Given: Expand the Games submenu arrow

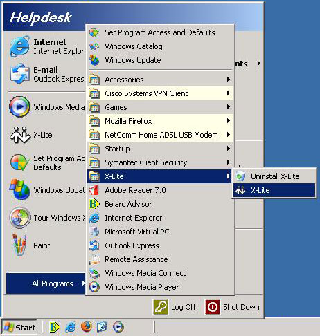Looking at the screenshot, I should [229, 107].
